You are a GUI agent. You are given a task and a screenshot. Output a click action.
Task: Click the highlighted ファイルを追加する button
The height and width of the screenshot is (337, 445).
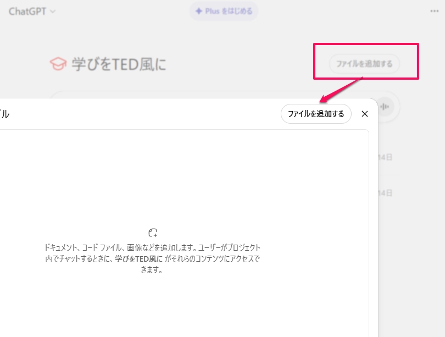coord(365,63)
